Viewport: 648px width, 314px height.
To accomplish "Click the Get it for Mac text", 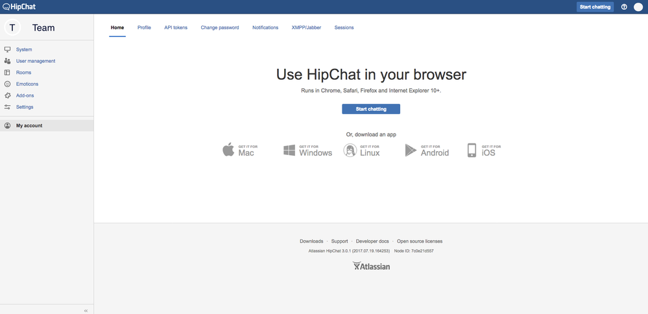I will click(x=248, y=151).
